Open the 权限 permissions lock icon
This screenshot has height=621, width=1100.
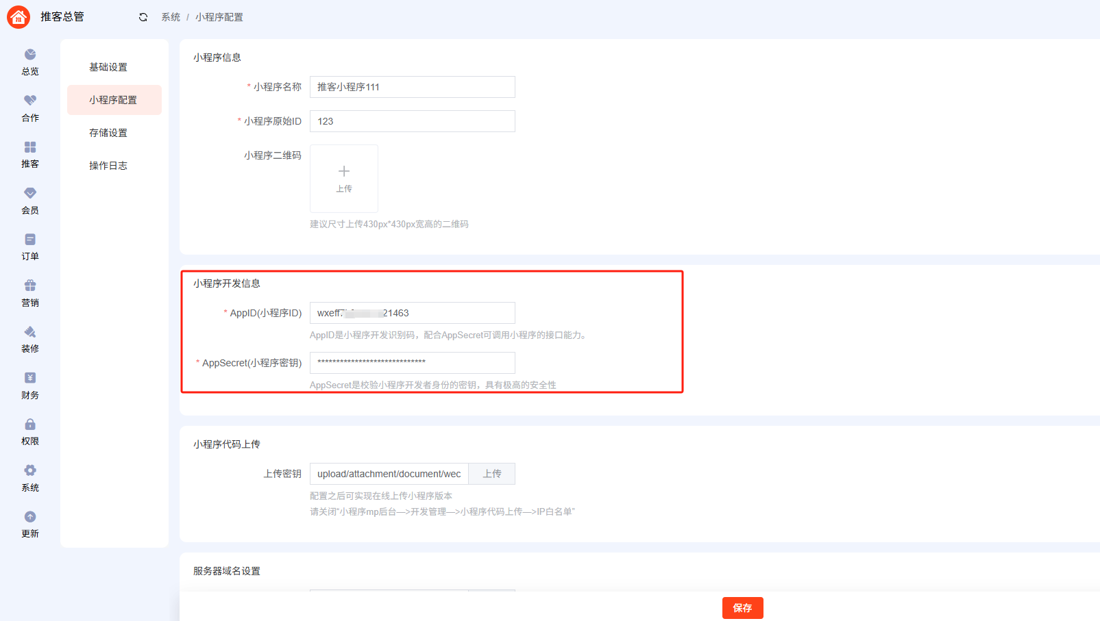[x=30, y=424]
